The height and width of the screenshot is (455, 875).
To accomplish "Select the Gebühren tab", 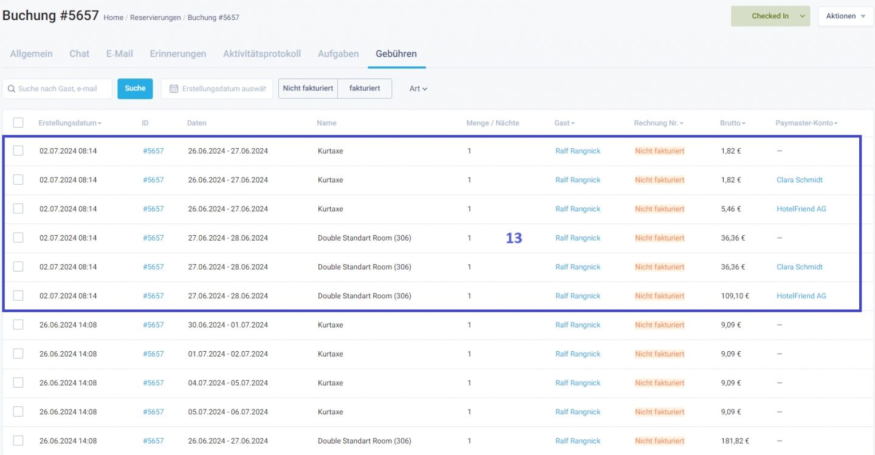I will click(396, 53).
